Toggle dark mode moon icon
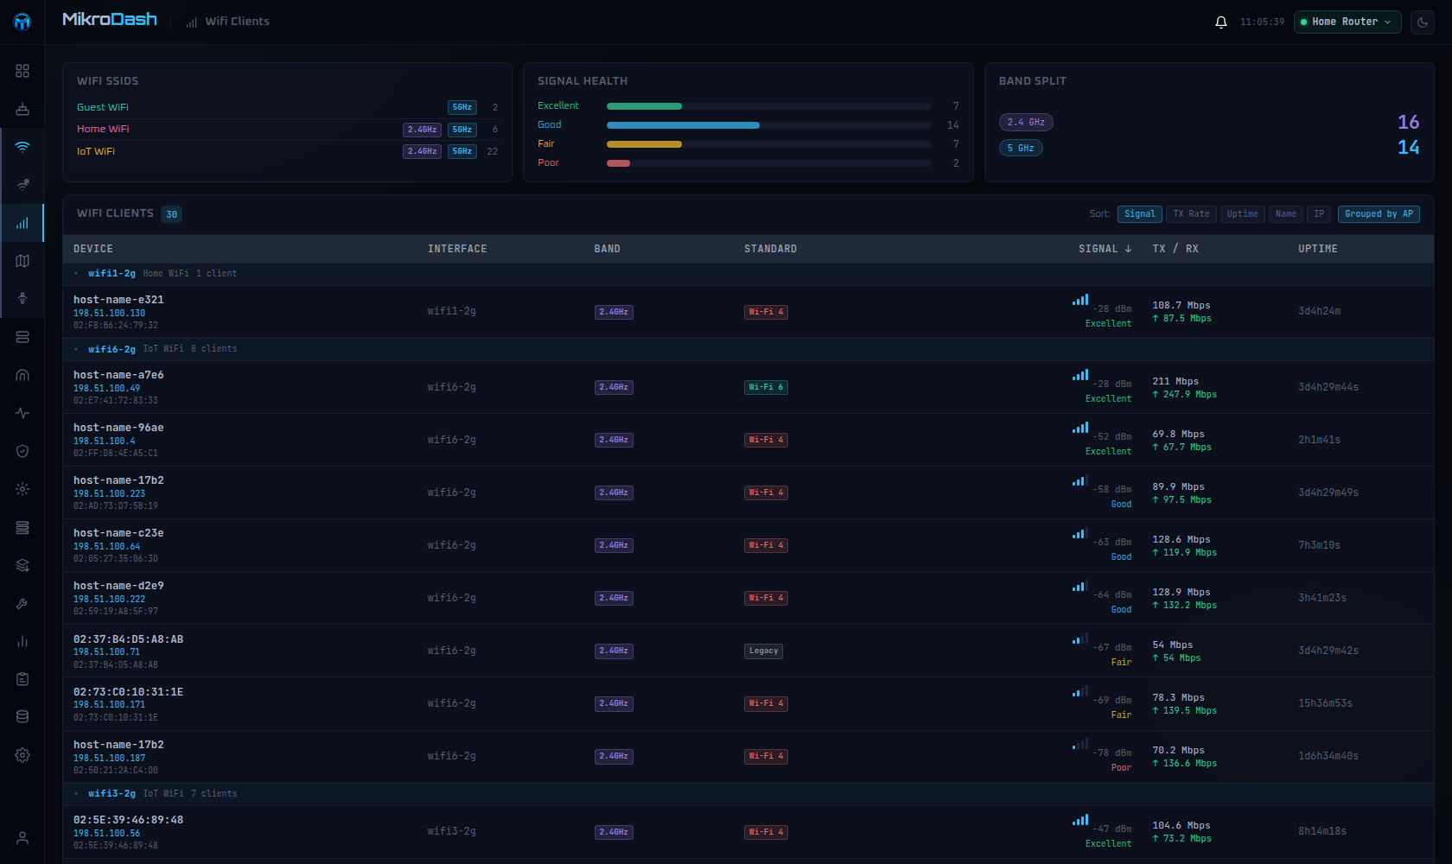This screenshot has width=1452, height=864. (1422, 22)
